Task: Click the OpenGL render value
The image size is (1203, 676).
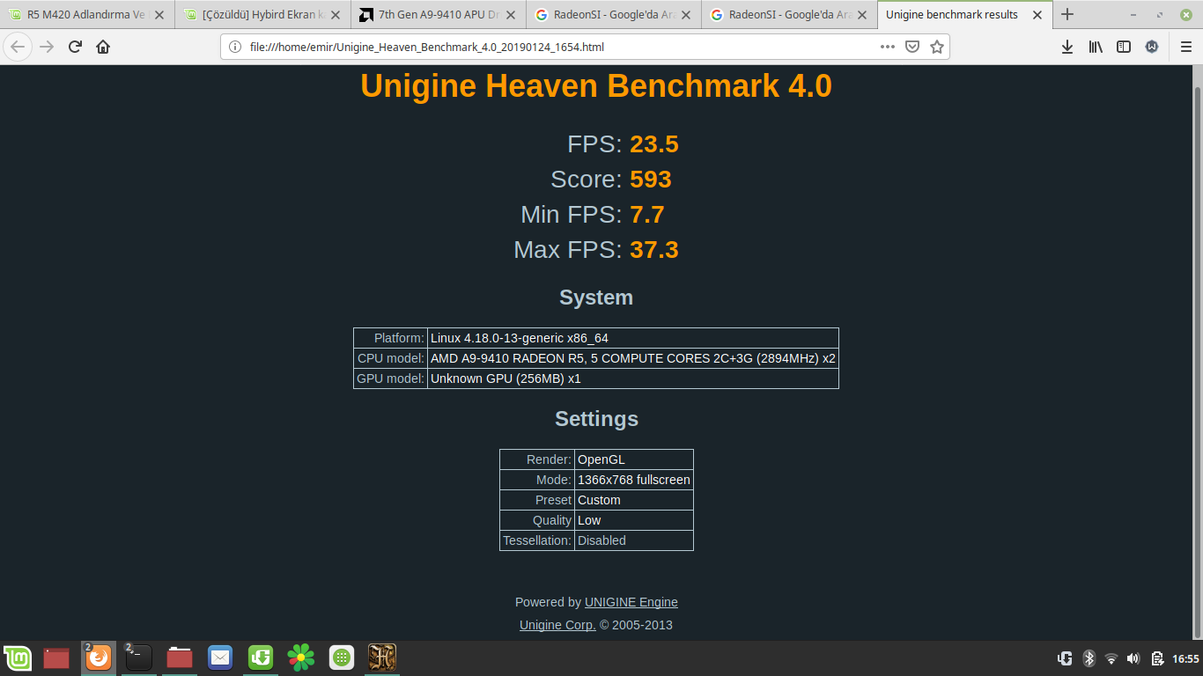Action: 634,459
